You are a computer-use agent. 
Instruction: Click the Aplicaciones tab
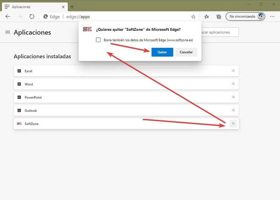(35, 7)
